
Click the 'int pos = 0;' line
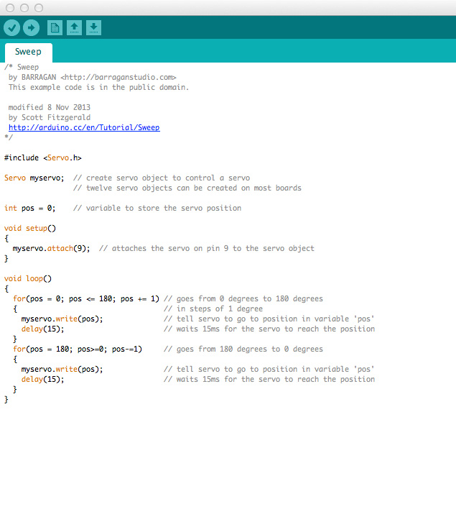pos(30,208)
